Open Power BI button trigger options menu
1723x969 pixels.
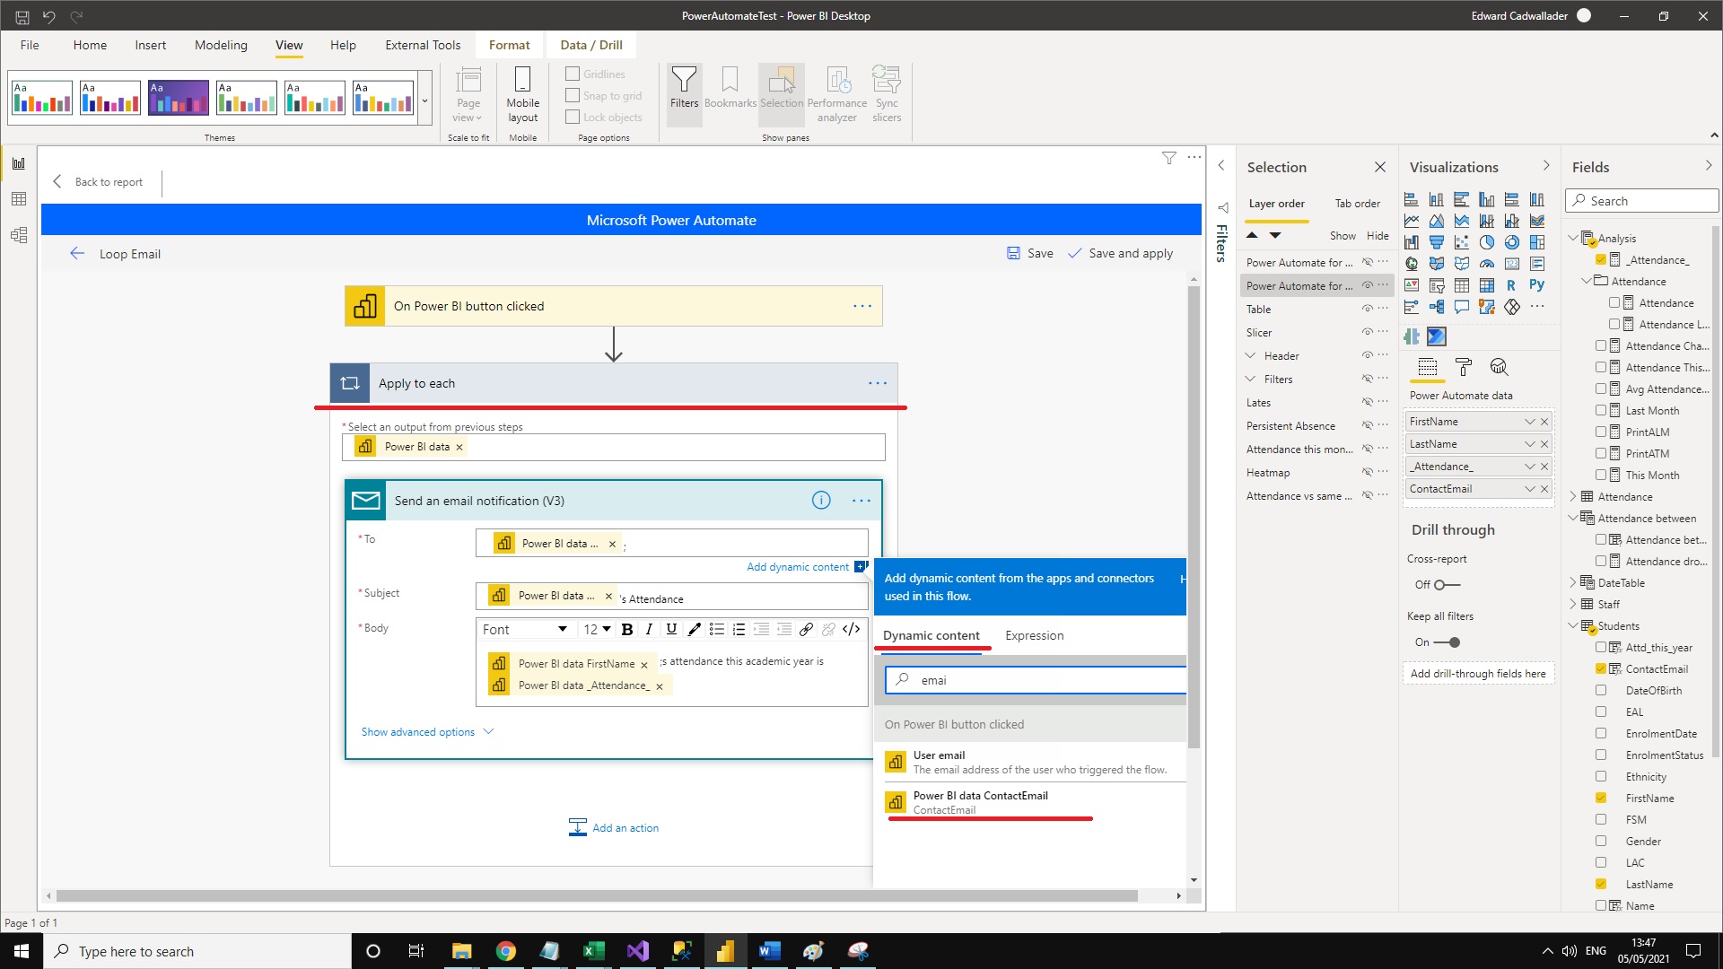(x=862, y=306)
